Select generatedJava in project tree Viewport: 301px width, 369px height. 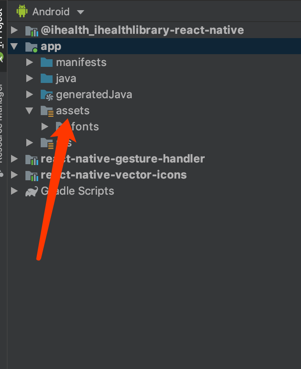click(x=94, y=95)
